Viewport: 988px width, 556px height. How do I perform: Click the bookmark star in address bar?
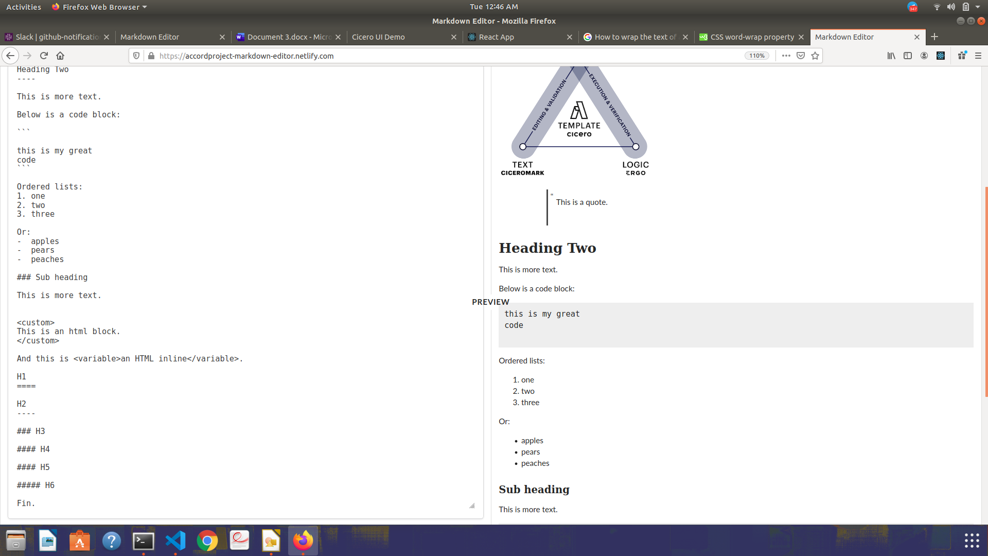pos(815,56)
